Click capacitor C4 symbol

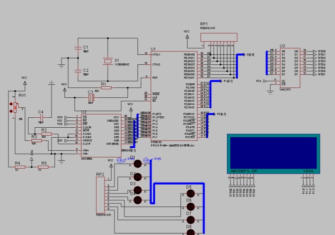point(41,118)
